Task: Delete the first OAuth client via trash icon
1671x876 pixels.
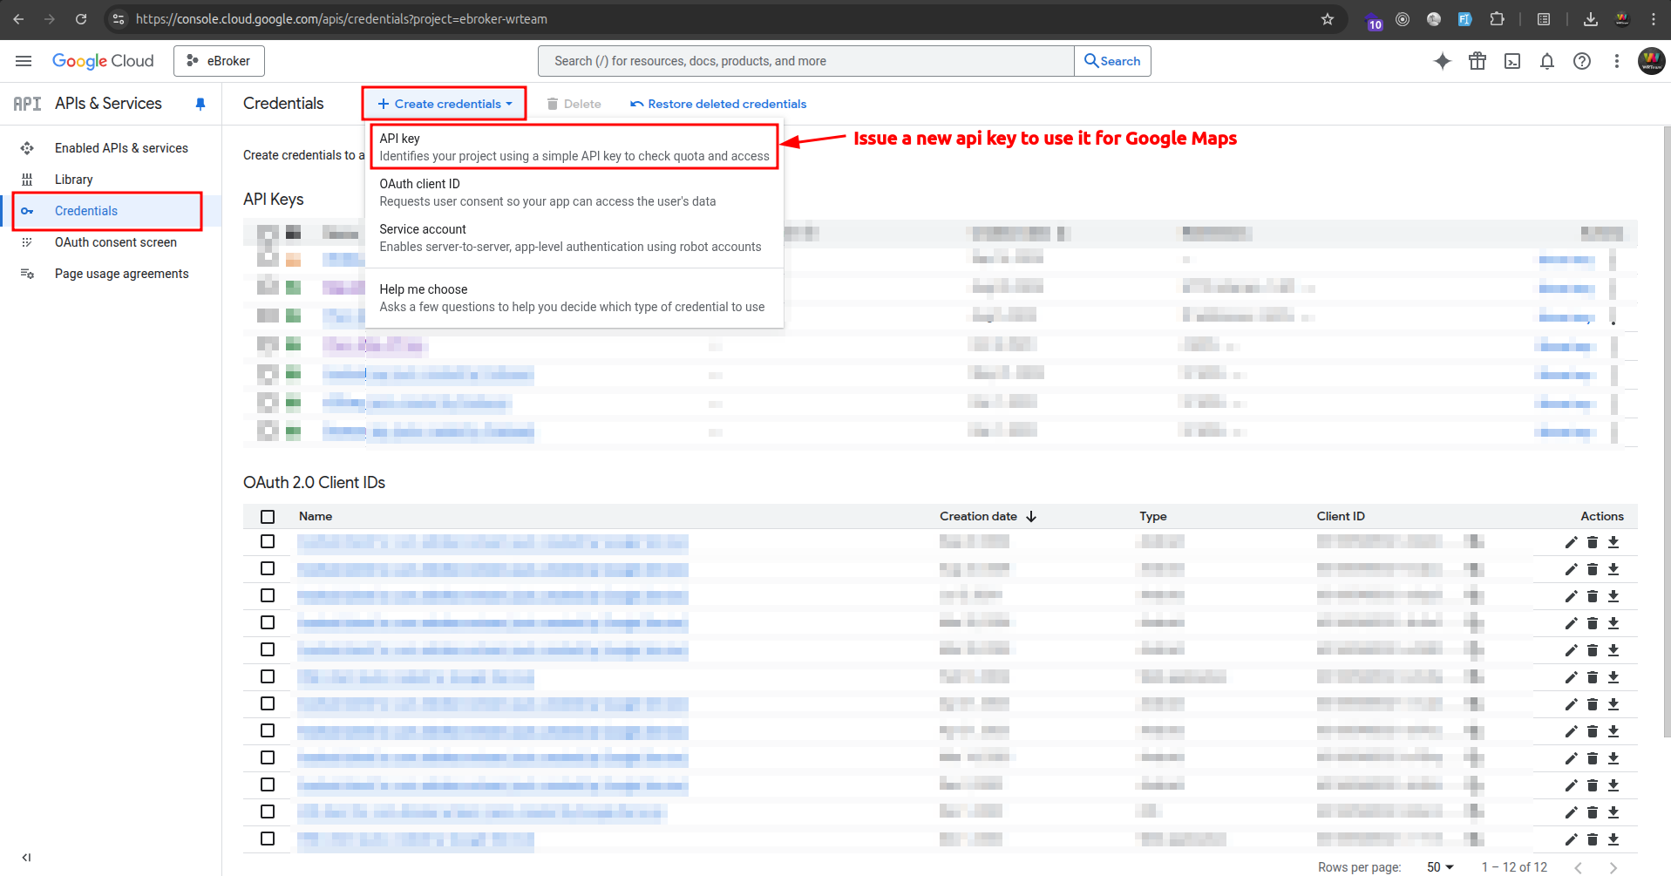Action: [x=1593, y=542]
